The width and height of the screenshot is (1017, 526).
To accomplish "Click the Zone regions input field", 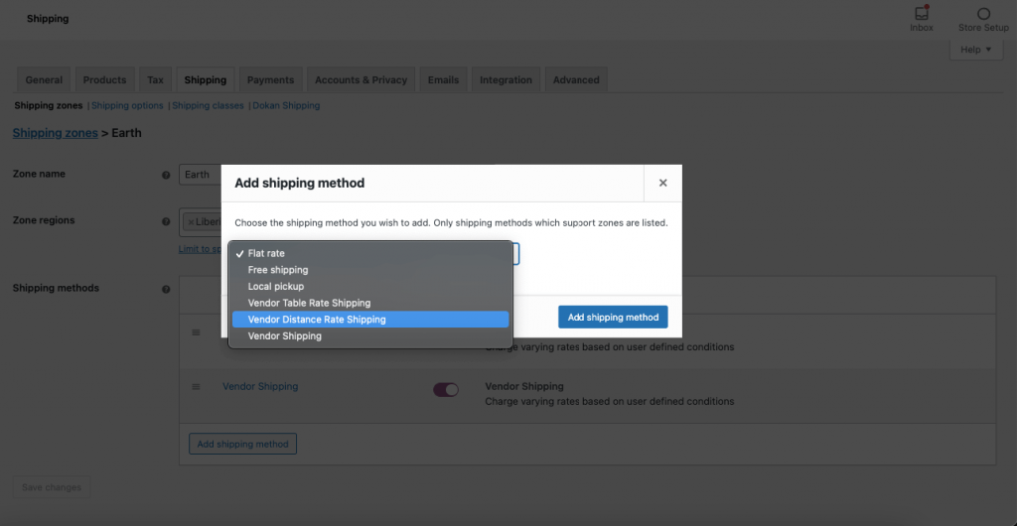I will point(201,223).
